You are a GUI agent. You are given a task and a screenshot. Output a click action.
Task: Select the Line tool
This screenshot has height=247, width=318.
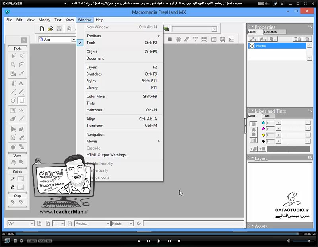pyautogui.click(x=13, y=92)
